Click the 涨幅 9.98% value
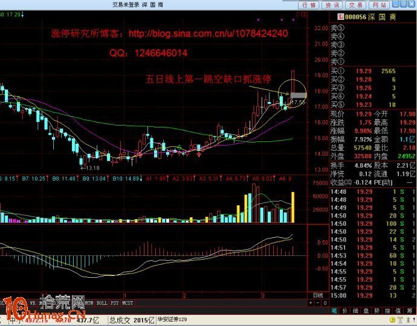The height and width of the screenshot is (326, 417). pos(363,131)
